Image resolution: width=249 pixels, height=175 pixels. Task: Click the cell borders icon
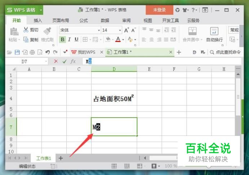click(x=85, y=39)
